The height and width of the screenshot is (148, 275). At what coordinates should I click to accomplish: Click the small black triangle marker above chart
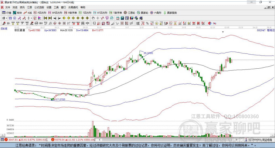[223, 32]
